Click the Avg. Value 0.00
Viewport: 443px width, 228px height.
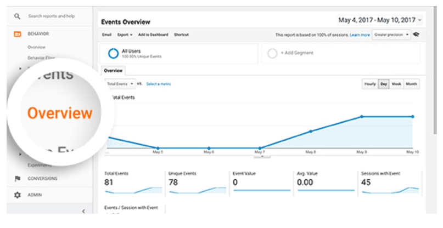(305, 183)
